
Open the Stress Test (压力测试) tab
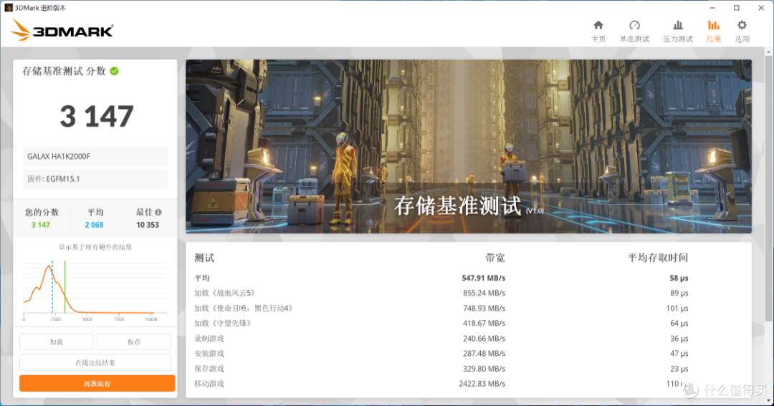click(x=678, y=32)
